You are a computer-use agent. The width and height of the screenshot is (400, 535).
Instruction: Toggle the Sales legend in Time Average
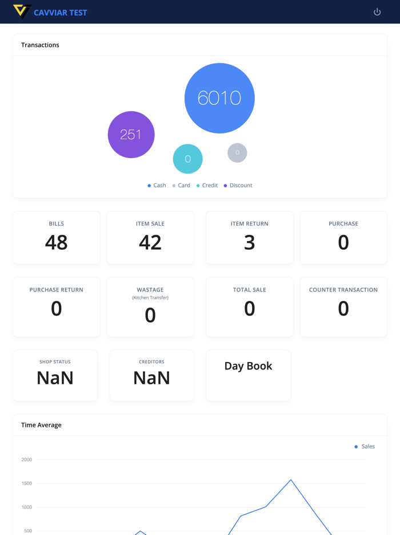[365, 446]
